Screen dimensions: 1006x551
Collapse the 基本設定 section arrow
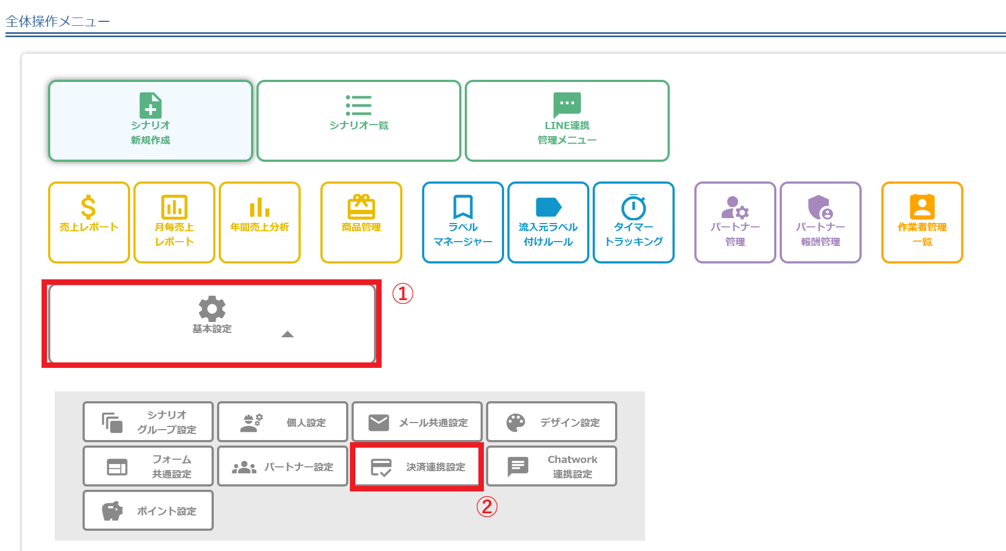click(x=288, y=335)
